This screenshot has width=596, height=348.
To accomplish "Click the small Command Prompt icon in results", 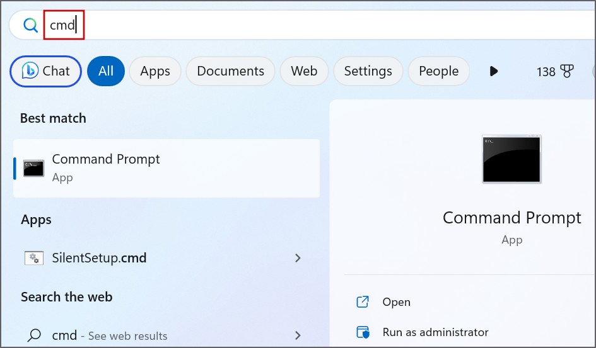I will (x=33, y=168).
